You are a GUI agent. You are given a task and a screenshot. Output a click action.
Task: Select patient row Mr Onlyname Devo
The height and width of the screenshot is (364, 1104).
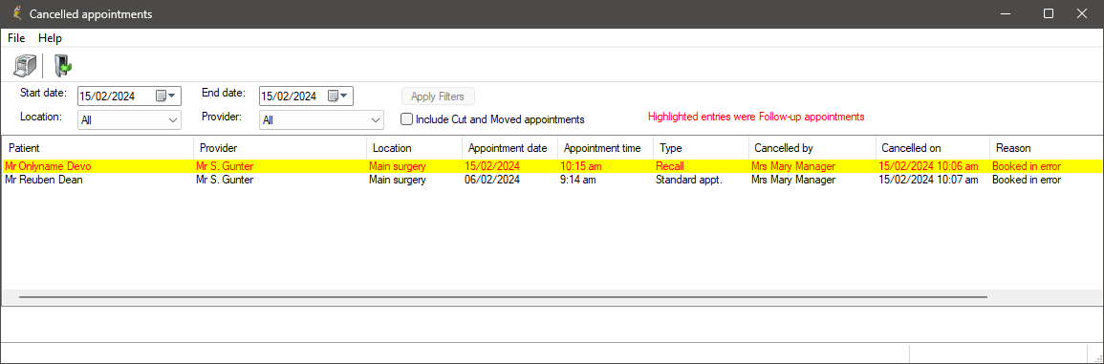point(552,166)
